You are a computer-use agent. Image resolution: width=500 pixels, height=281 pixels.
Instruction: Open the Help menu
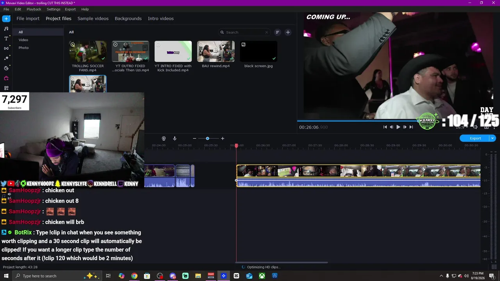(85, 9)
